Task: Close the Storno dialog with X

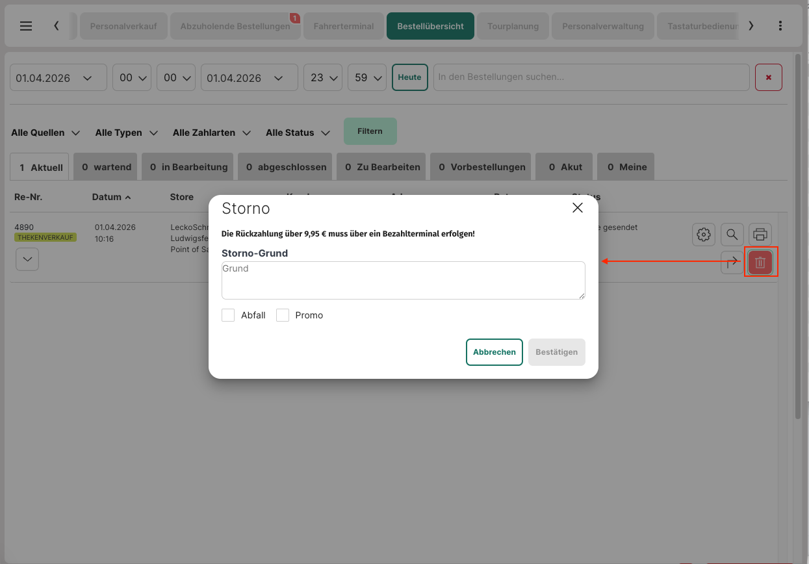Action: click(577, 208)
